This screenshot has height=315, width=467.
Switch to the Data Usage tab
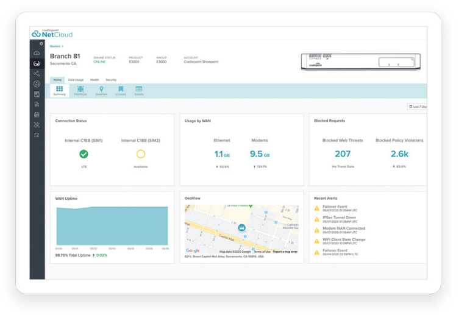[76, 80]
